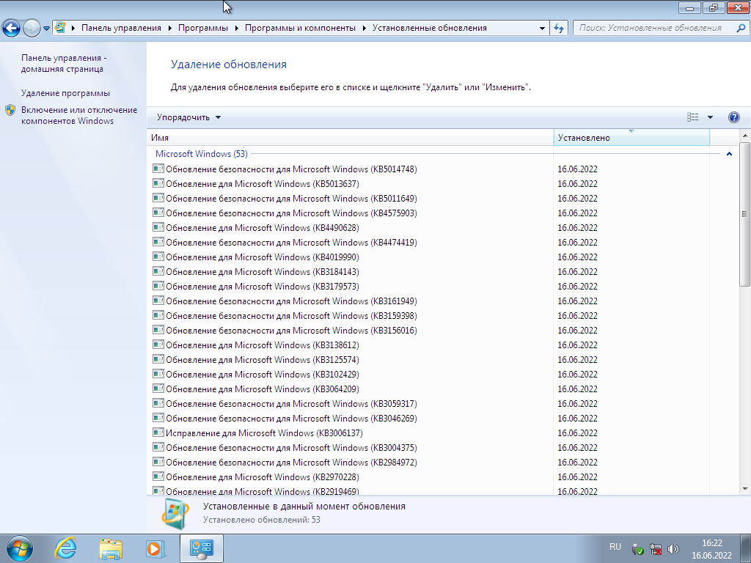Collapse the Microsoft Windows (53) group
The width and height of the screenshot is (751, 563).
(729, 154)
